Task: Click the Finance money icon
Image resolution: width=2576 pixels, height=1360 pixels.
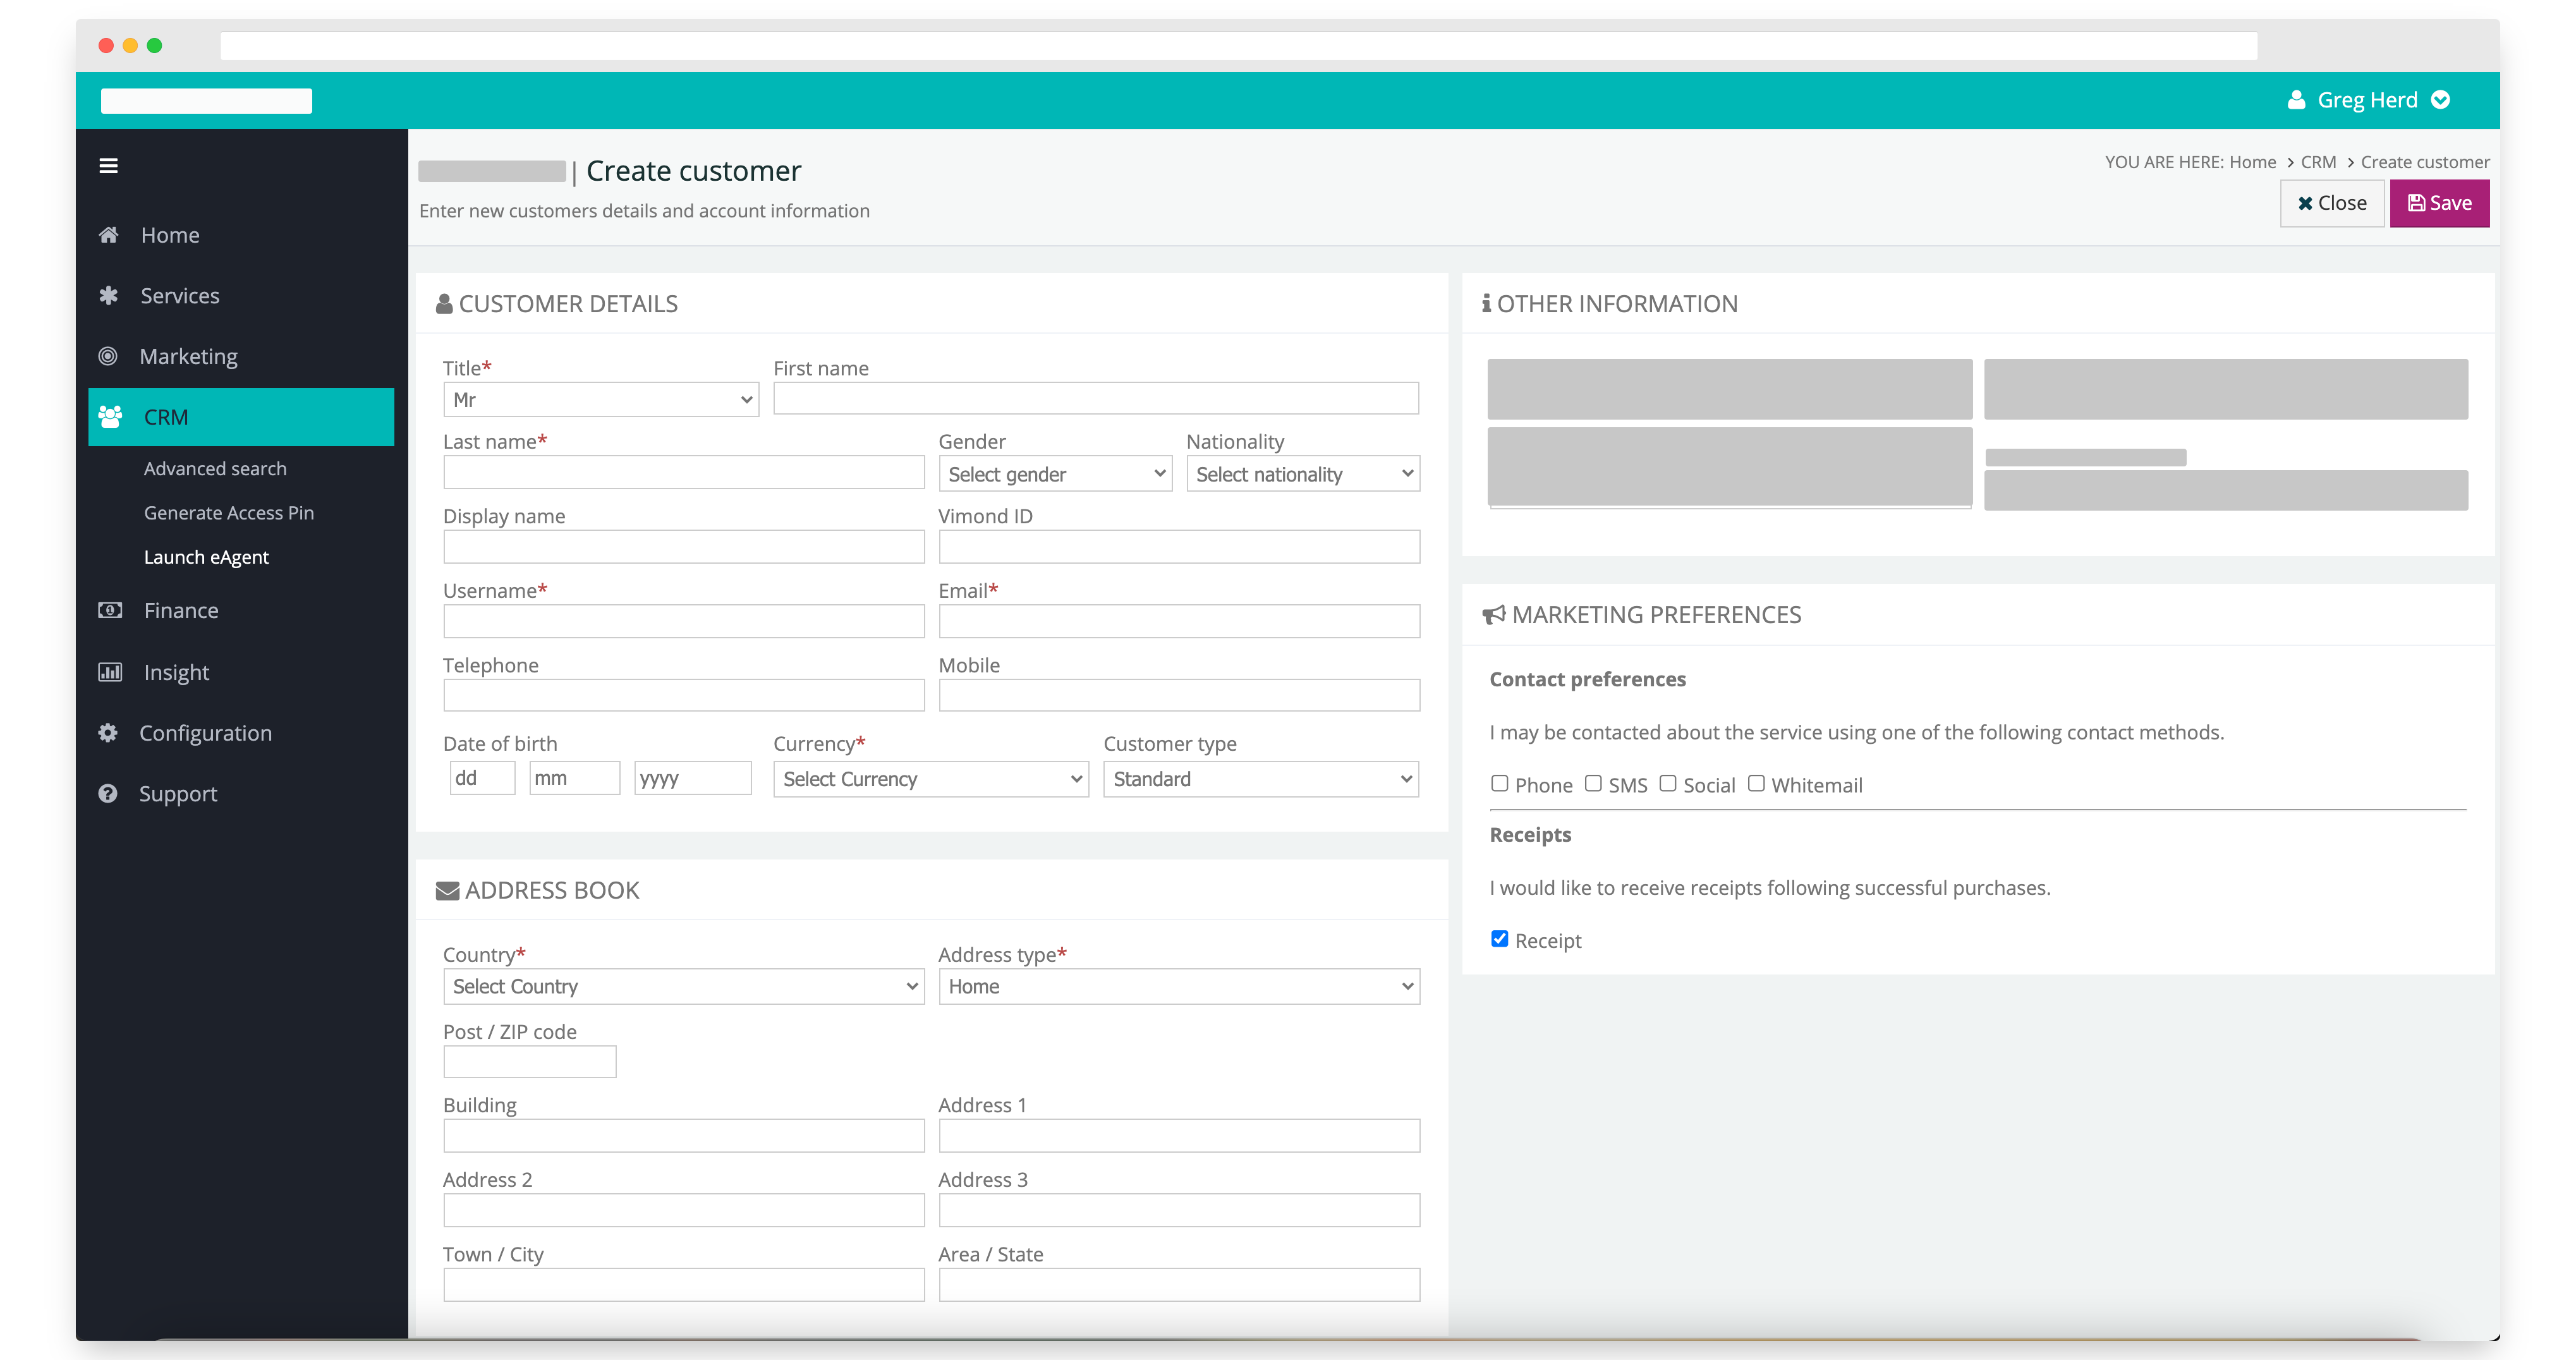Action: [110, 610]
